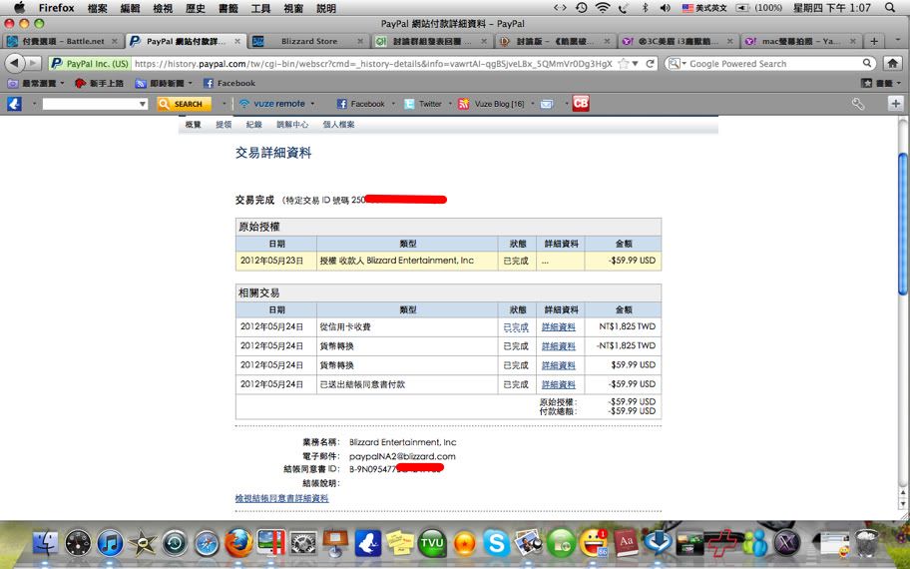Open System Preferences gear in the Dock
This screenshot has height=569, width=910.
pyautogui.click(x=303, y=543)
